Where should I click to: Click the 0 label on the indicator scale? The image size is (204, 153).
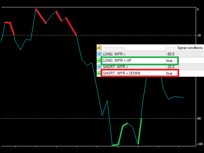pos(198,9)
